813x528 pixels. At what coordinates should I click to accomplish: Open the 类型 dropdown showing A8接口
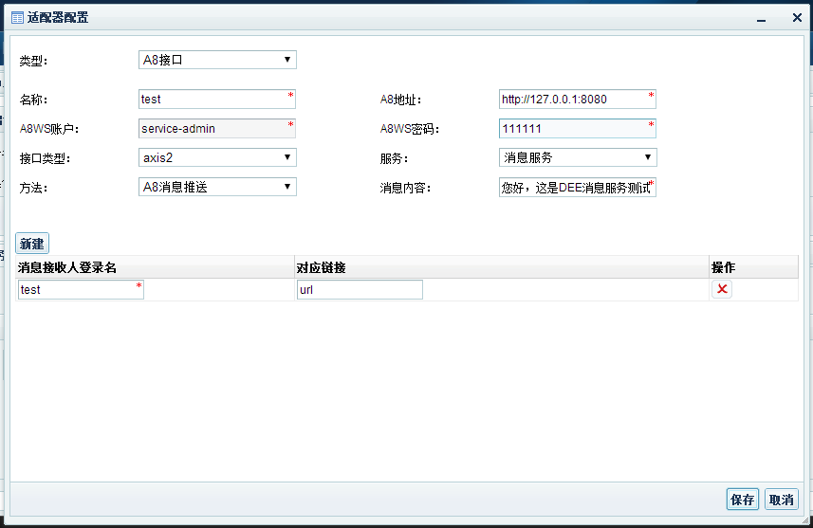tap(217, 60)
